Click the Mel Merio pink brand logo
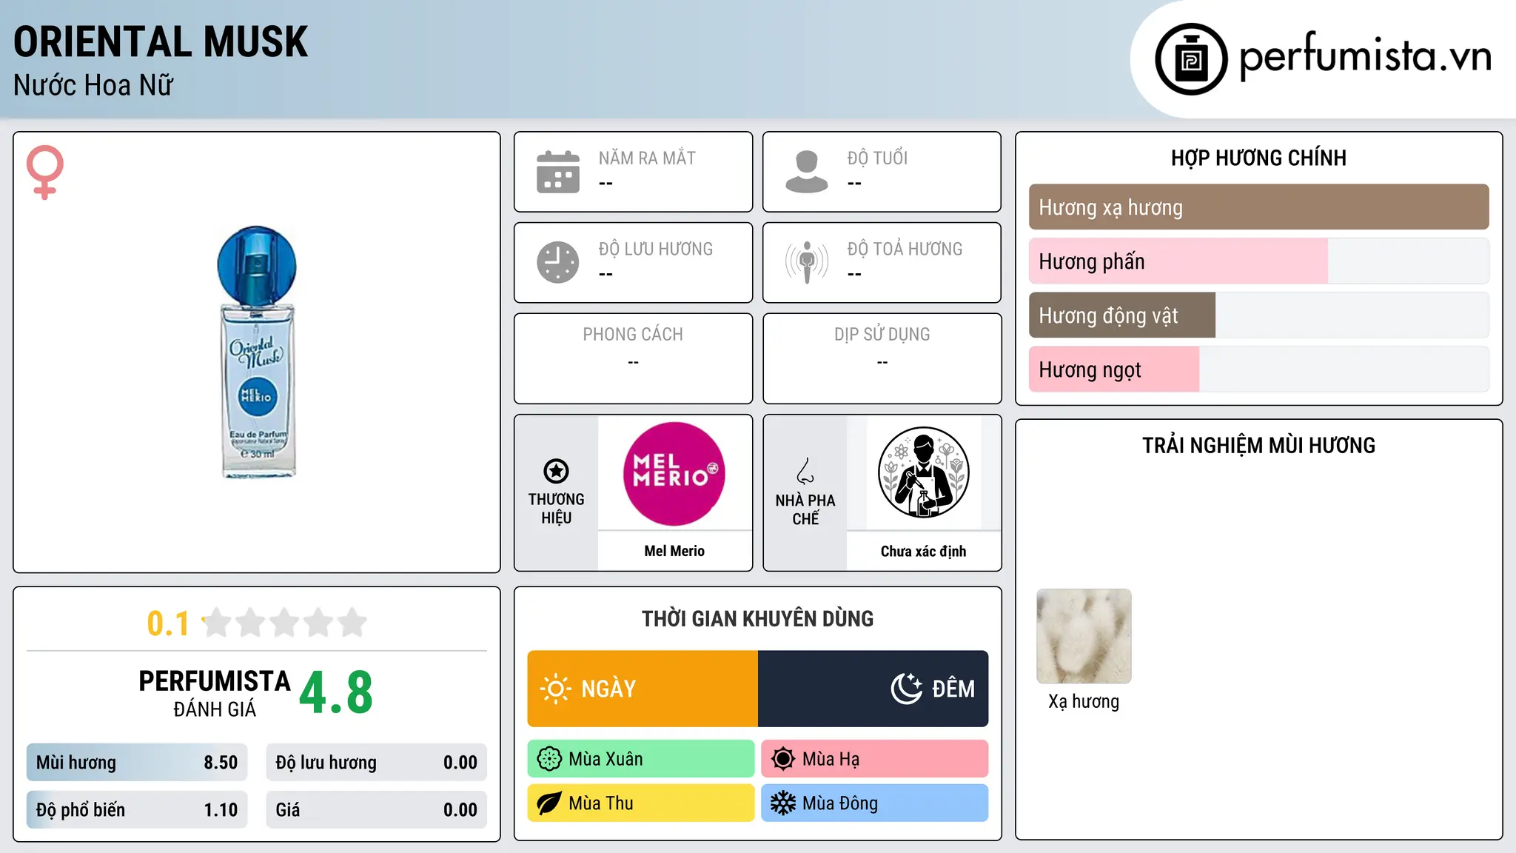 point(674,474)
